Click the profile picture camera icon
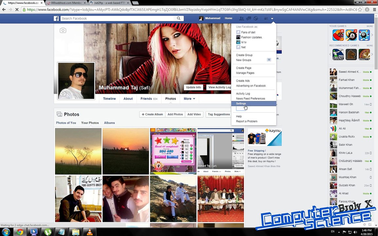 (63, 94)
